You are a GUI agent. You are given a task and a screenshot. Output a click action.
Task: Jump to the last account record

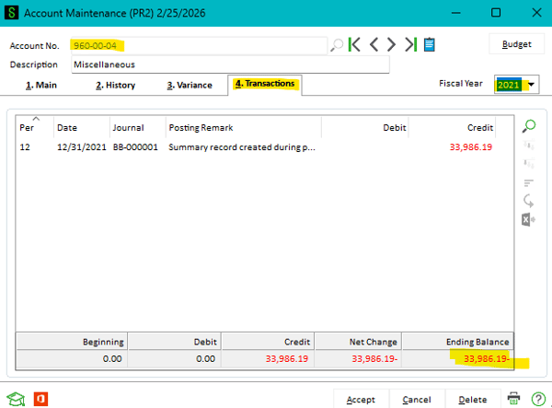coord(410,44)
